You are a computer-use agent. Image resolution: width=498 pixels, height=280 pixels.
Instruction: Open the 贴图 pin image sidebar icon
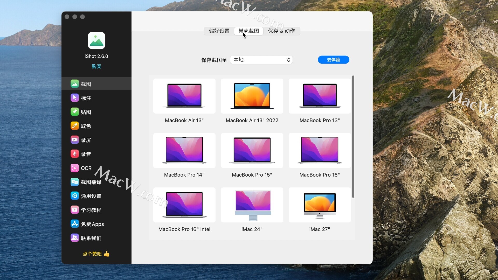75,112
